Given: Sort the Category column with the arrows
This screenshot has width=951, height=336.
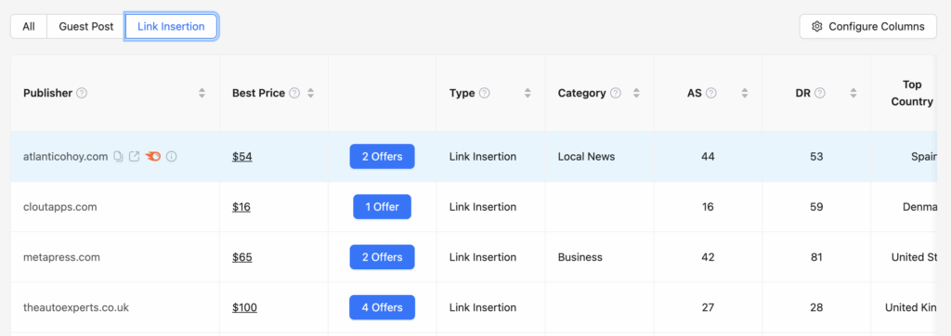Looking at the screenshot, I should click(636, 94).
